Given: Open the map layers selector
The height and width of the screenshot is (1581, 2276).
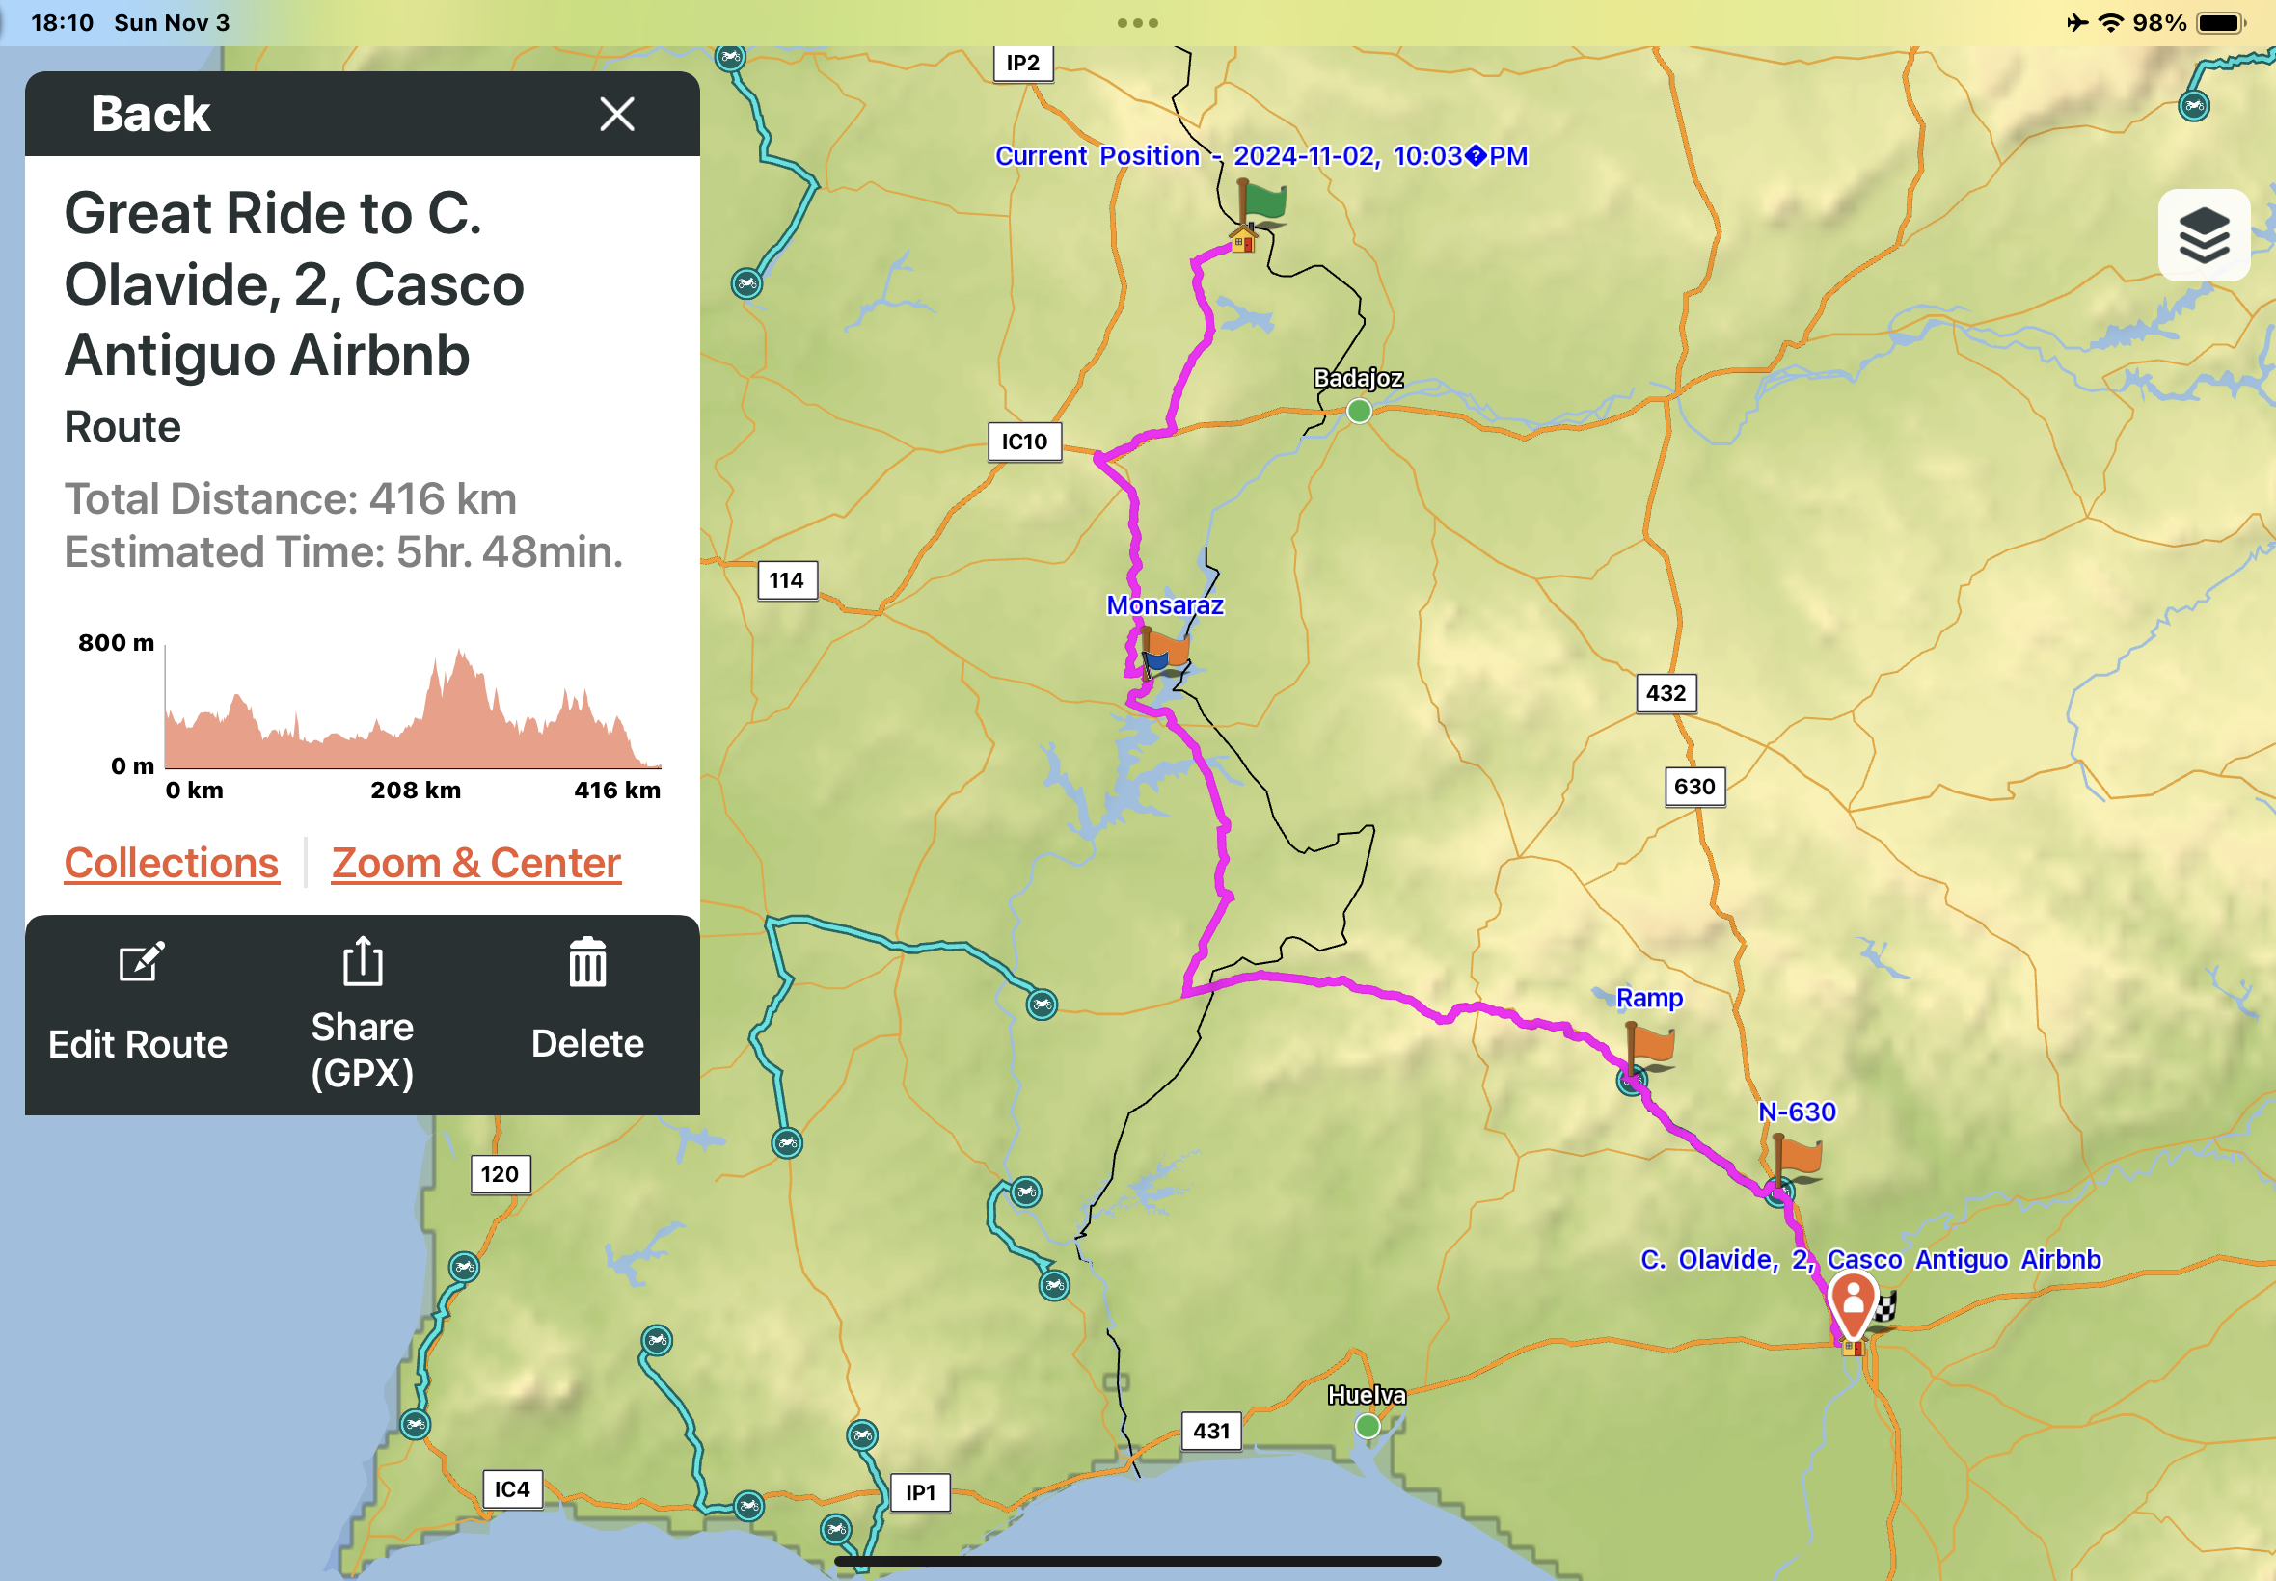Looking at the screenshot, I should [x=2203, y=236].
